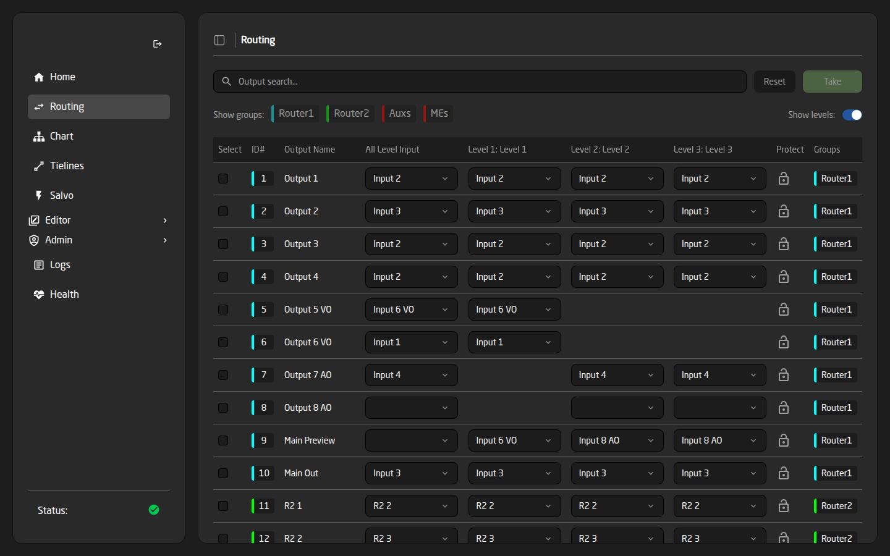This screenshot has width=890, height=556.
Task: Open Level 1 dropdown for Output 5 VO
Action: point(514,310)
